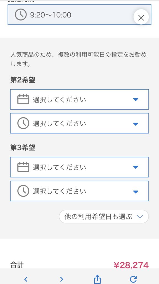
Task: Tap the clock icon under 第2希望
Action: click(23, 123)
